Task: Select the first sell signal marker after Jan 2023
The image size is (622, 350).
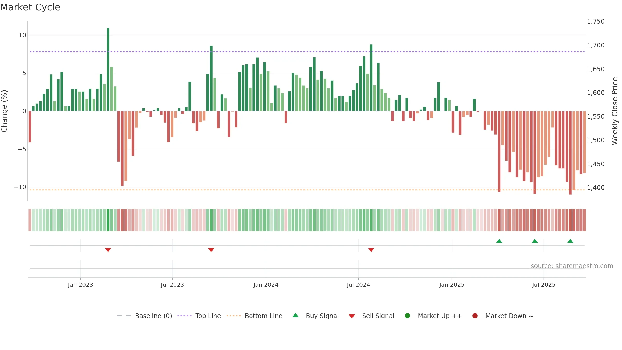Action: pyautogui.click(x=108, y=250)
